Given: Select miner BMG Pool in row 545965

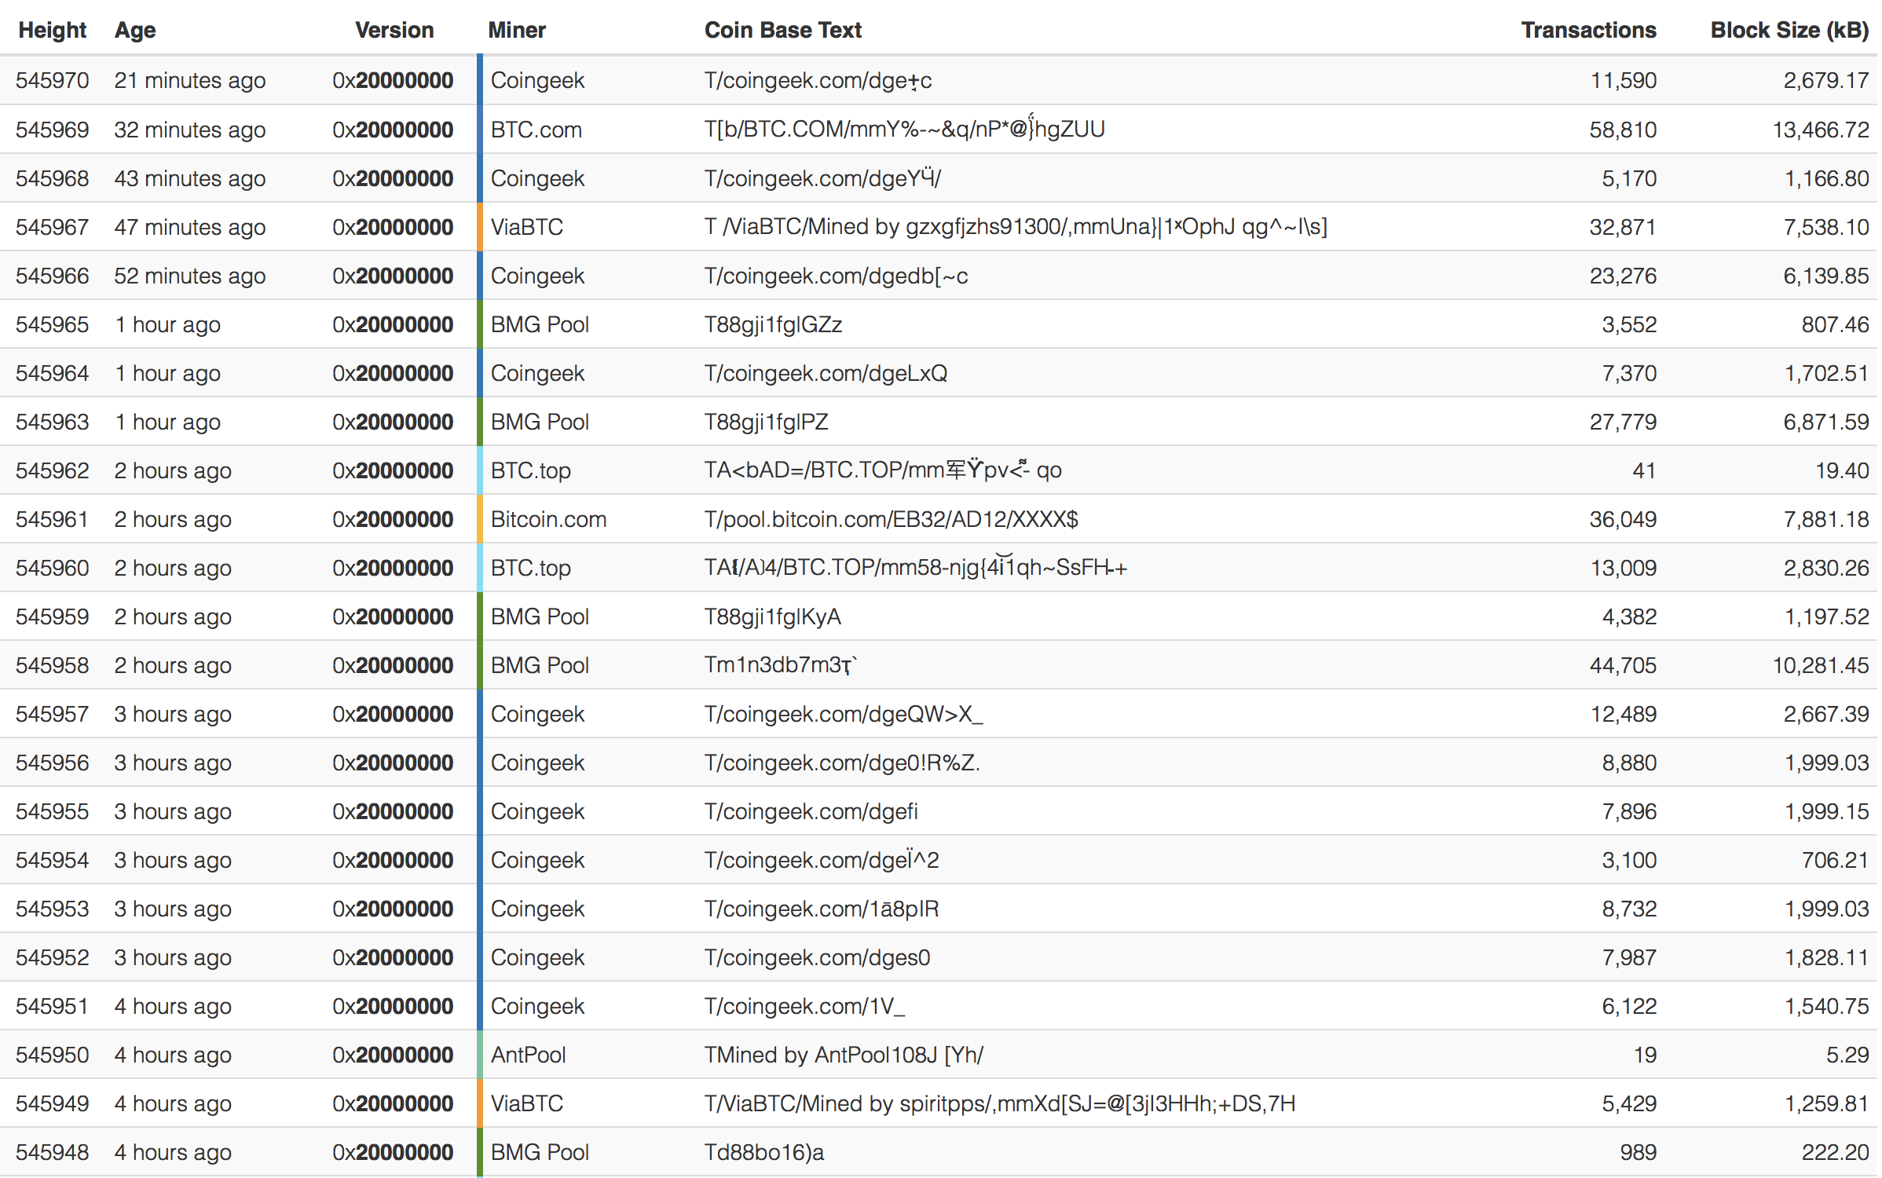Looking at the screenshot, I should tap(540, 324).
